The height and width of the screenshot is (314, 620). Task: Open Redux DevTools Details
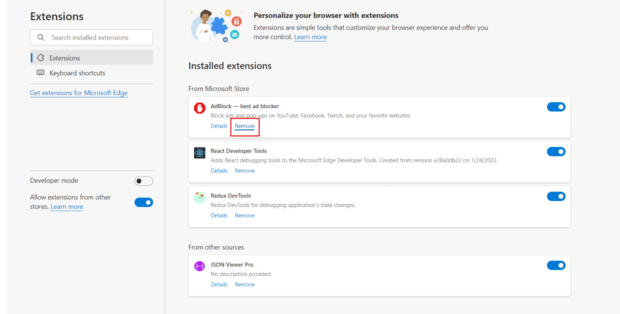coord(219,215)
